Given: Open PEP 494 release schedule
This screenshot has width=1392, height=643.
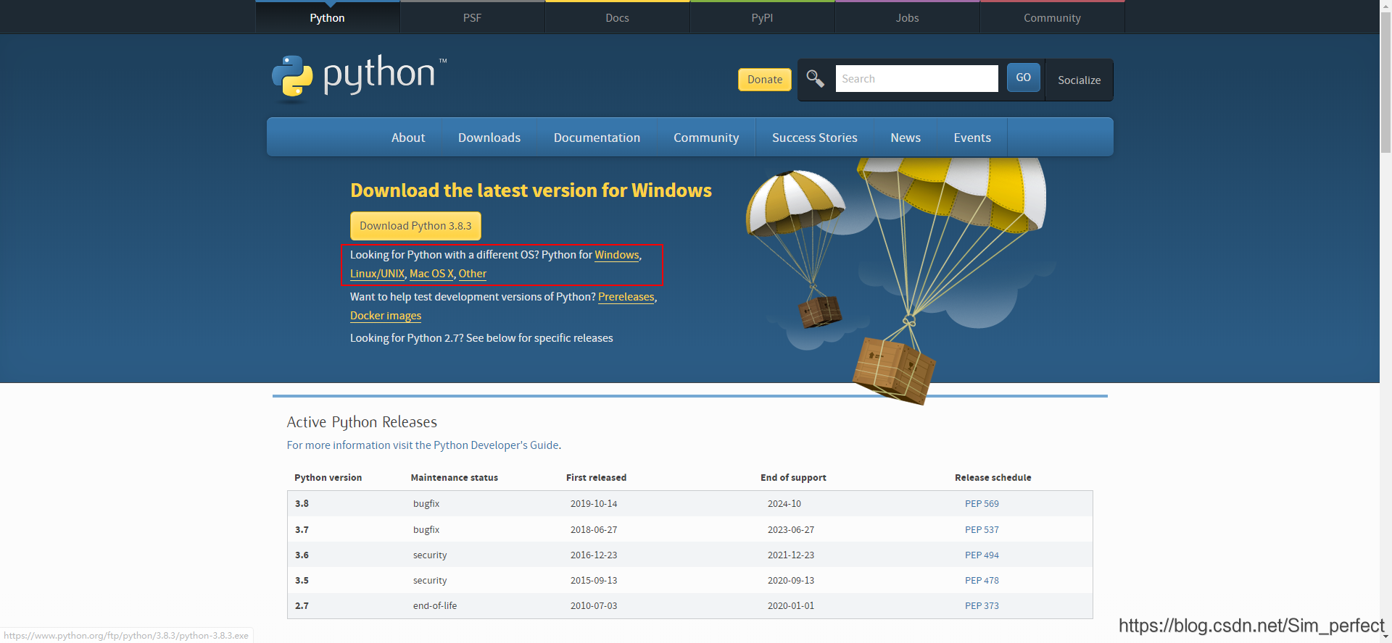Looking at the screenshot, I should [x=982, y=555].
